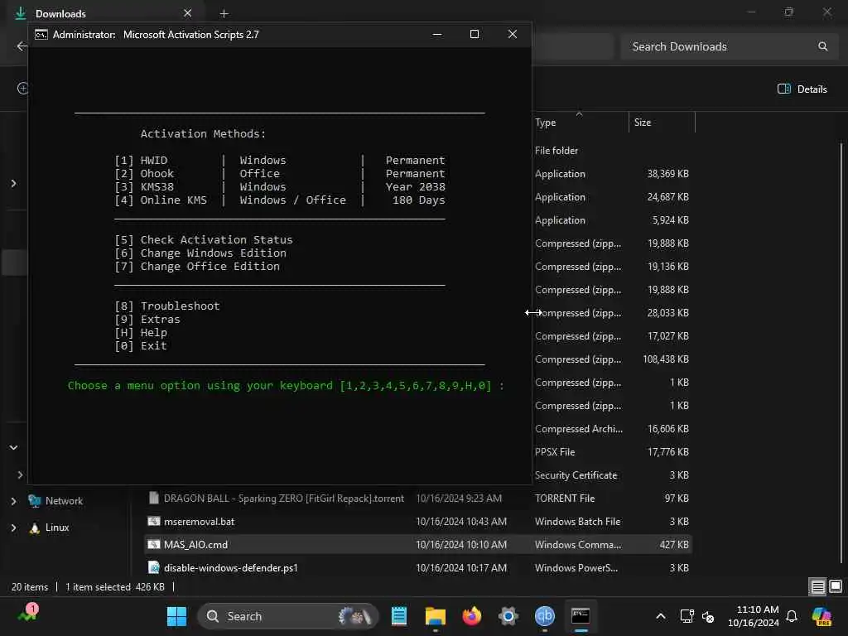Screen dimensions: 848x636
Task: Open the clock showing 11:10 AM
Action: pyautogui.click(x=753, y=616)
